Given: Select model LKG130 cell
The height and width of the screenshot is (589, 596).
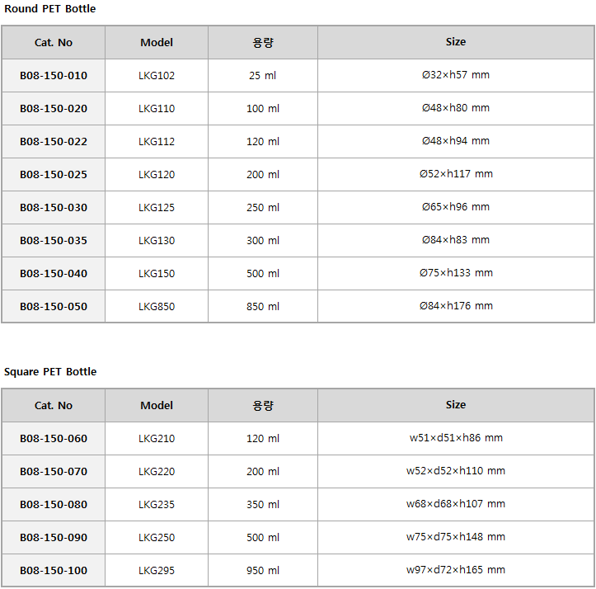Looking at the screenshot, I should [157, 241].
